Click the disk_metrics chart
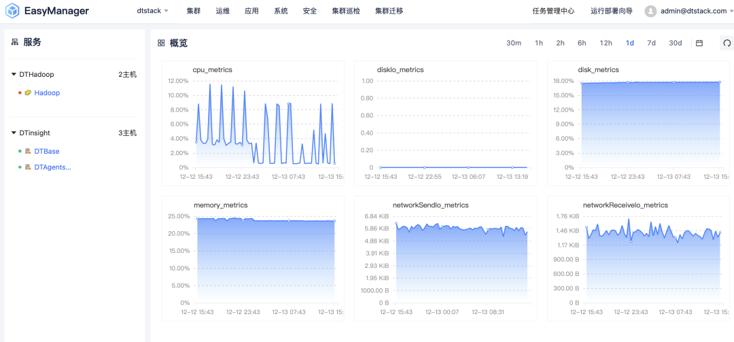 pos(638,123)
